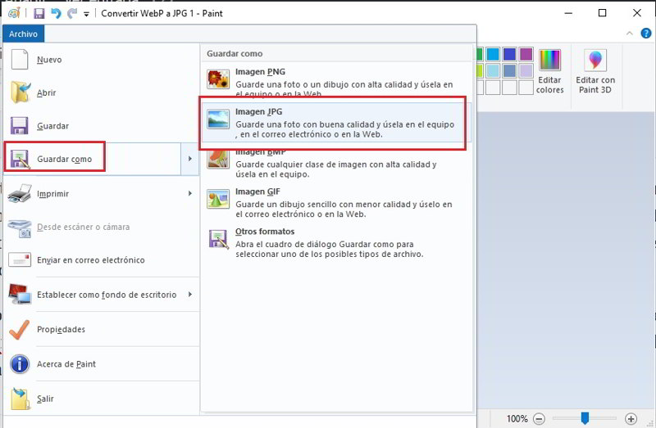Click the zoom slider handle
This screenshot has height=428, width=656.
pyautogui.click(x=585, y=418)
